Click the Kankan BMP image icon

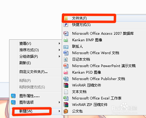(66, 40)
